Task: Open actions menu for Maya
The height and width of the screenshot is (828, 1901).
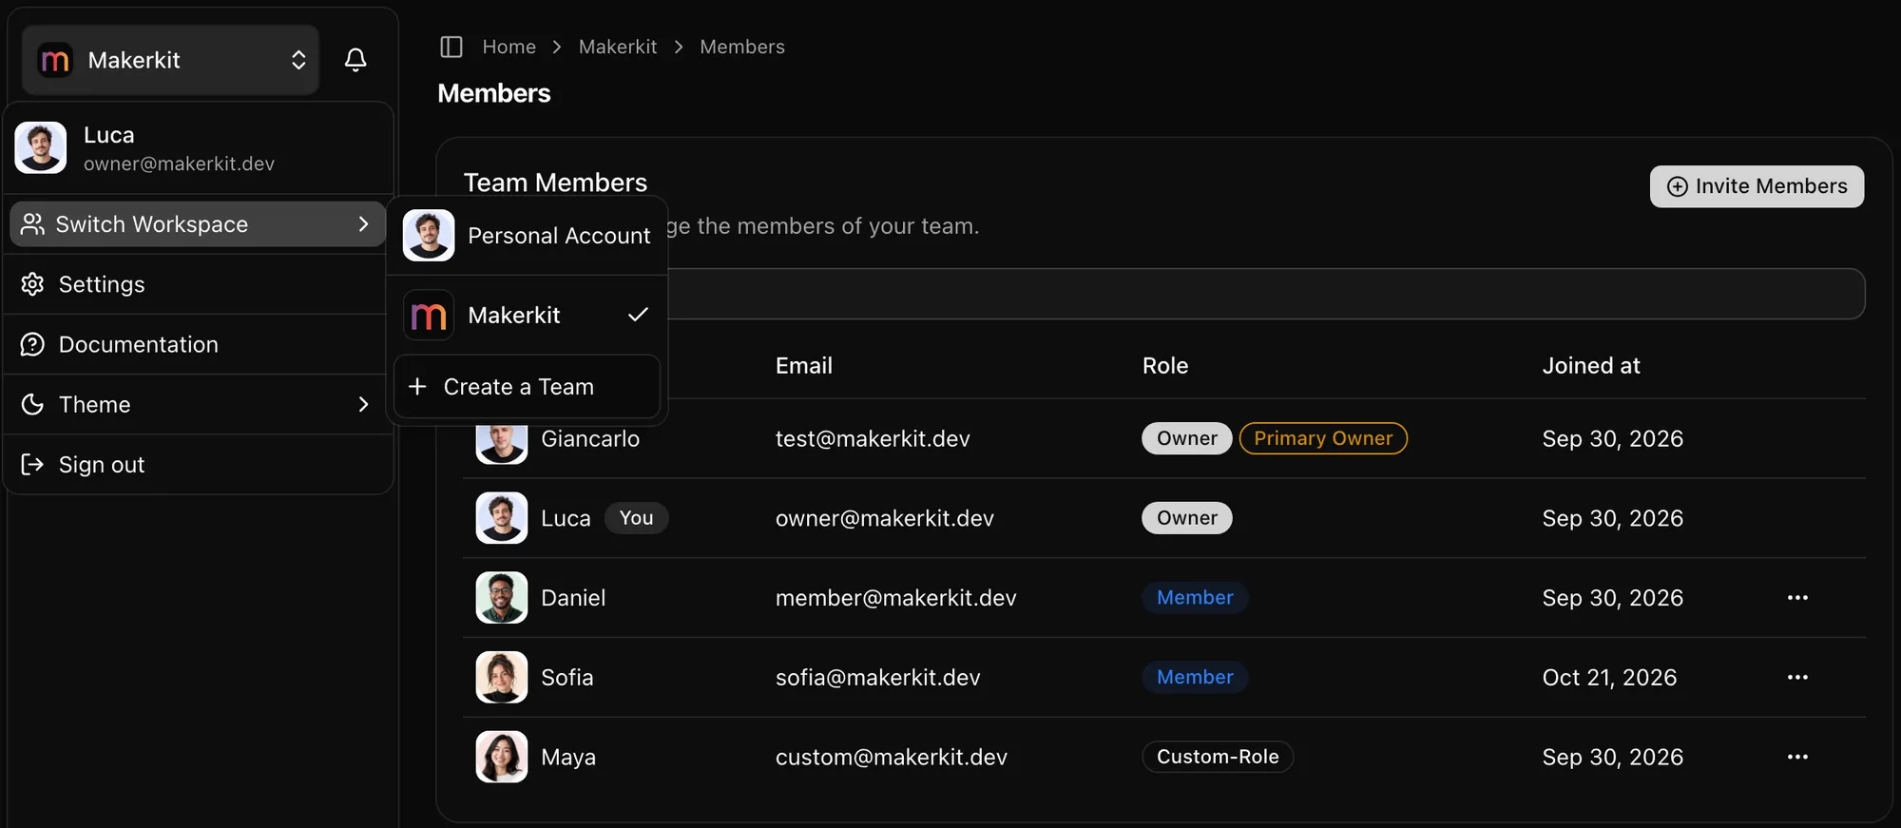Action: pyautogui.click(x=1797, y=758)
